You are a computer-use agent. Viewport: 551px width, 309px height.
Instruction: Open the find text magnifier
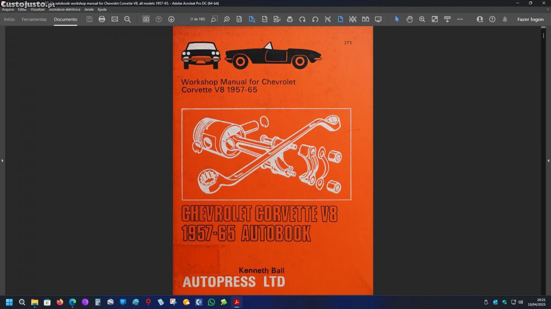point(128,19)
